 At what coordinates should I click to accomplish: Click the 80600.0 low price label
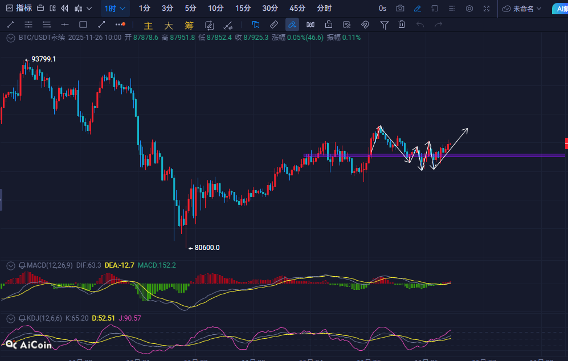[x=207, y=248]
